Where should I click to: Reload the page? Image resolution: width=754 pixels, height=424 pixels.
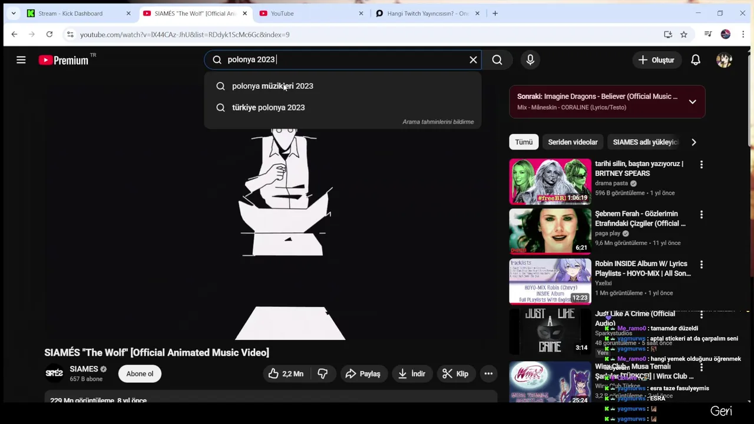49,34
